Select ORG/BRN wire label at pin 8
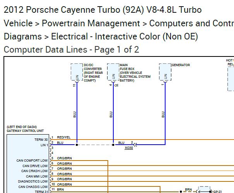 [x=64, y=174]
